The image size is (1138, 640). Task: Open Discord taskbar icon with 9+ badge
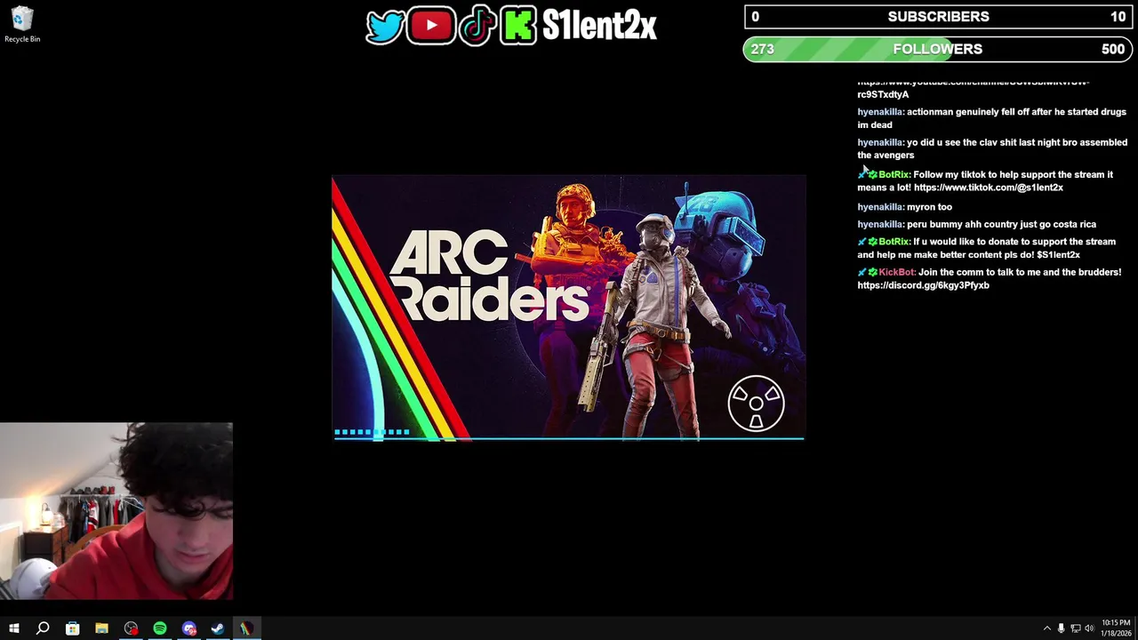pos(188,628)
